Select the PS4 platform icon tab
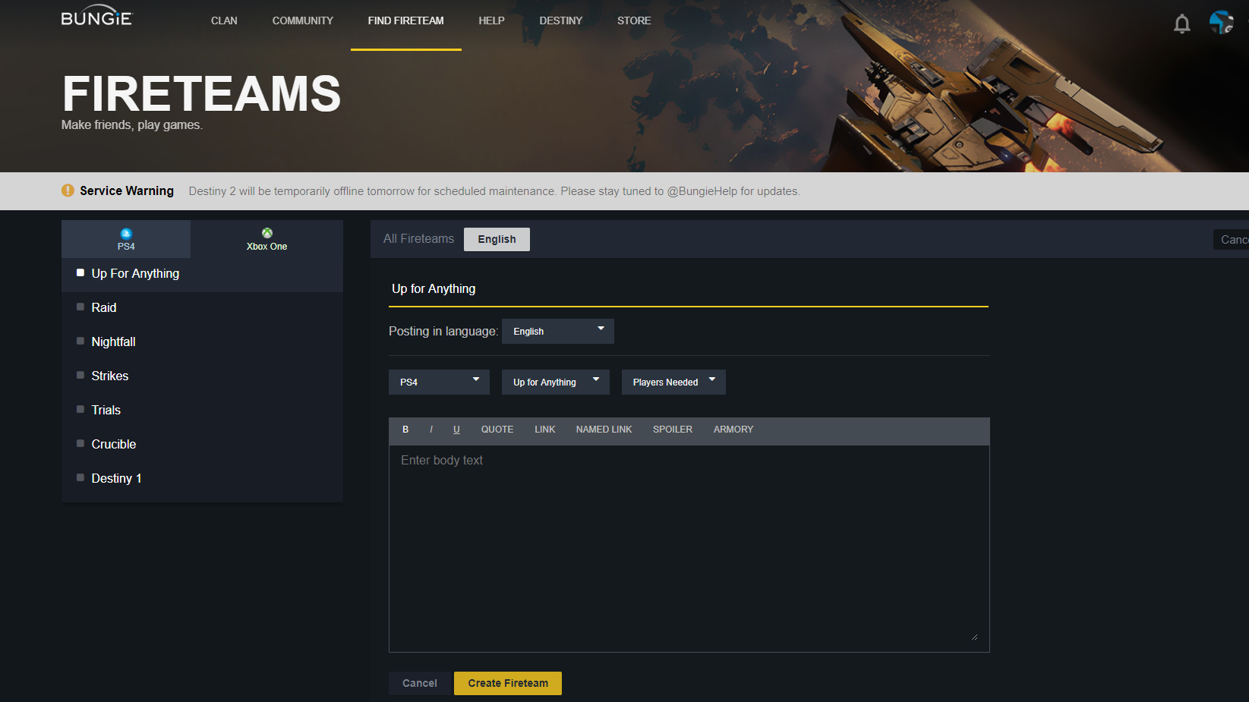The height and width of the screenshot is (702, 1249). tap(126, 239)
